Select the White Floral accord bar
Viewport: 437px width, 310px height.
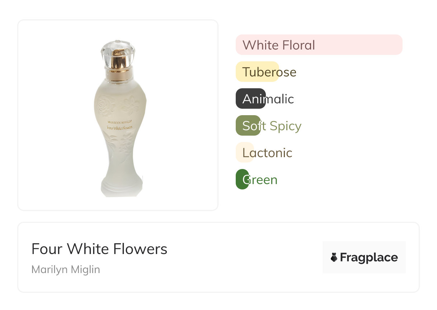coord(319,45)
